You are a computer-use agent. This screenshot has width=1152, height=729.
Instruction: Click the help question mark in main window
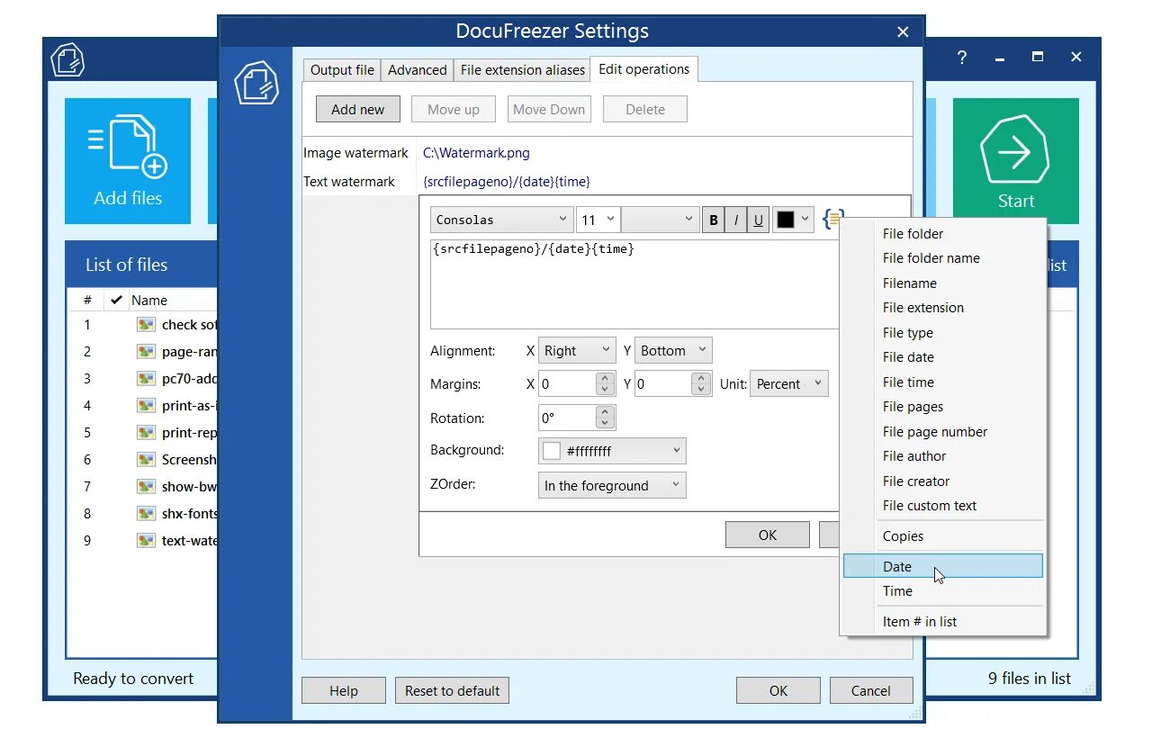coord(962,58)
